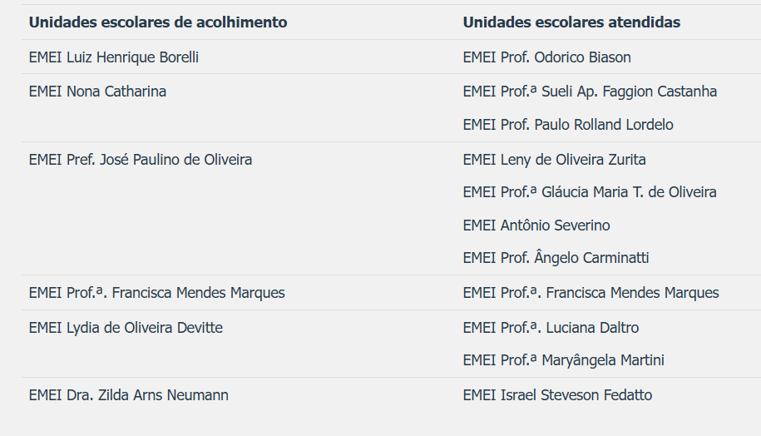Click Francisca Mendes Marques in the acolhimento column
This screenshot has width=761, height=436.
tap(156, 293)
